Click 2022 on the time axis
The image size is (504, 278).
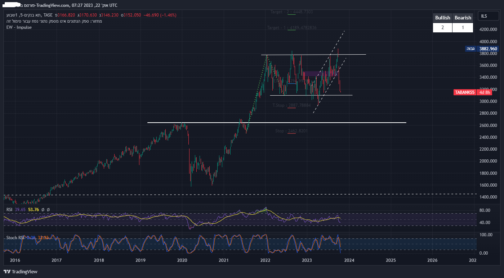(266, 260)
